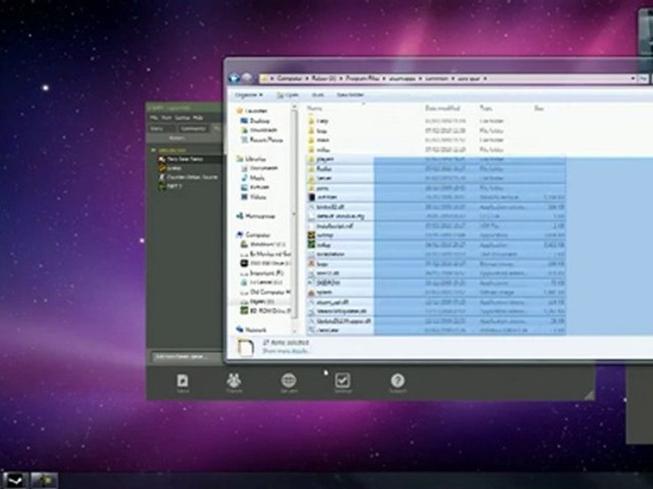Open the Steam Settings icon

click(342, 382)
